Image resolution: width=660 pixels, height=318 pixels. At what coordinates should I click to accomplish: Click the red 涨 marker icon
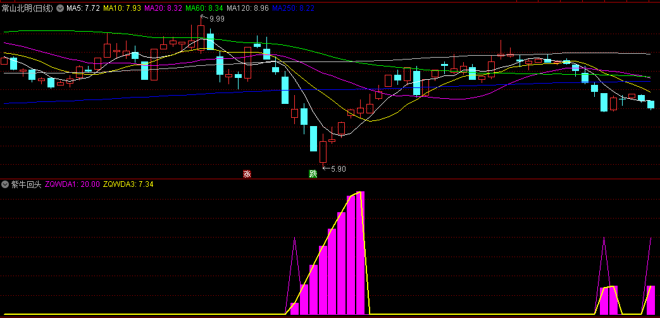247,174
